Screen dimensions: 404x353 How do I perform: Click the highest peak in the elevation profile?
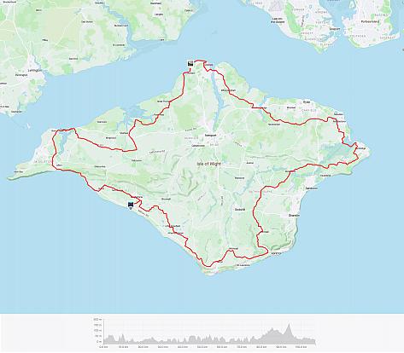click(x=290, y=324)
